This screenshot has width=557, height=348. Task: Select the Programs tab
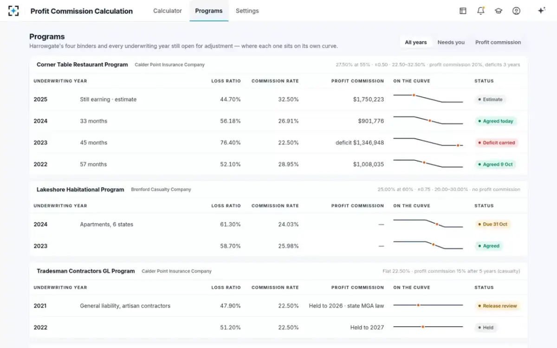209,11
